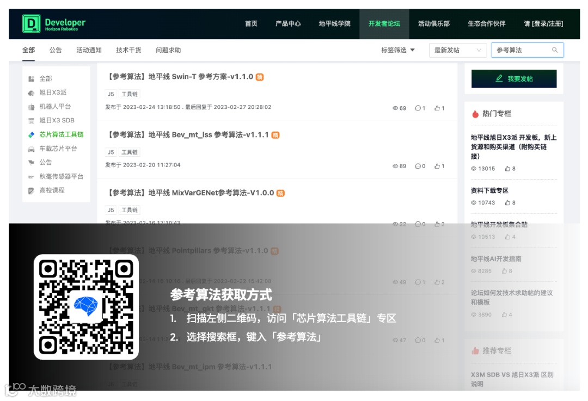588x401 pixels.
Task: Select 车载芯片平台 in sidebar list
Action: (58, 149)
